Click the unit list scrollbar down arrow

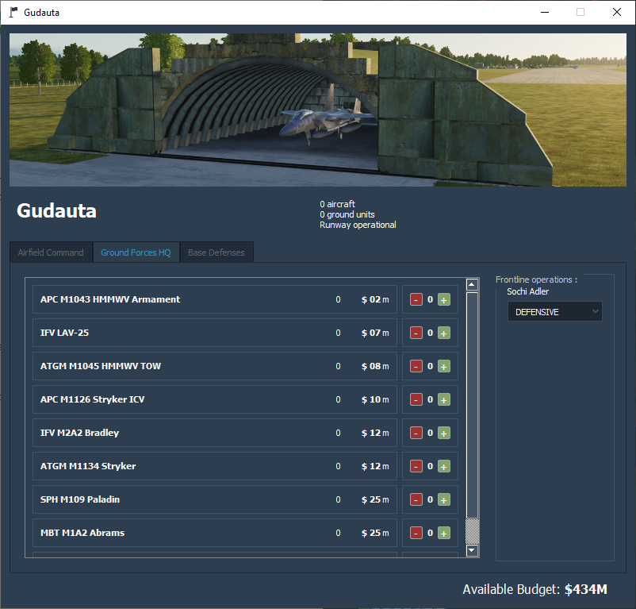(x=472, y=549)
